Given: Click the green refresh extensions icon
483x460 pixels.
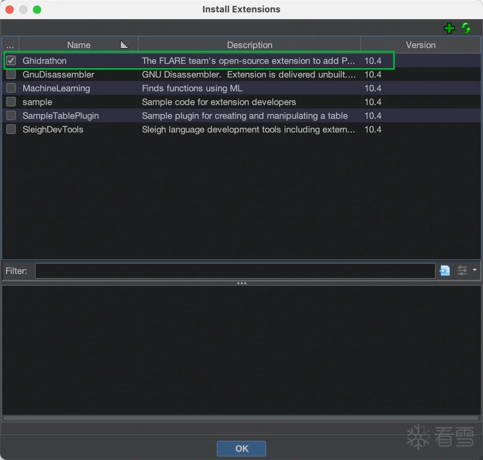Looking at the screenshot, I should [466, 28].
